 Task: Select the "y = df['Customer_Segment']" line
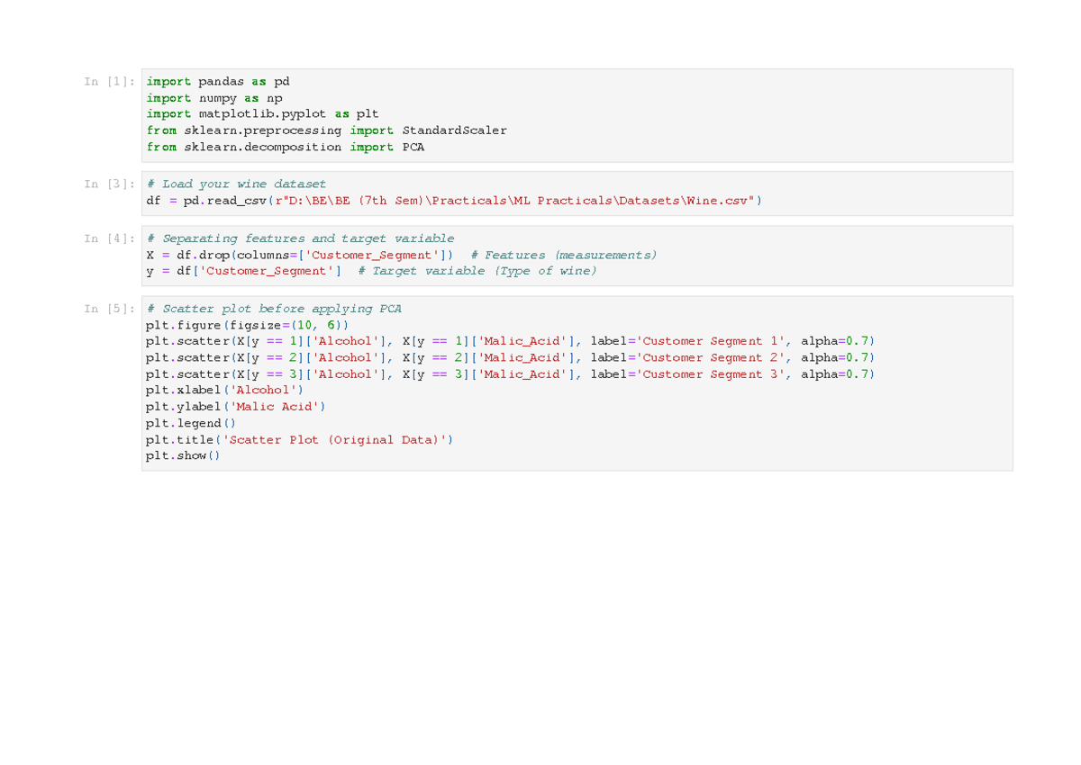pos(371,271)
